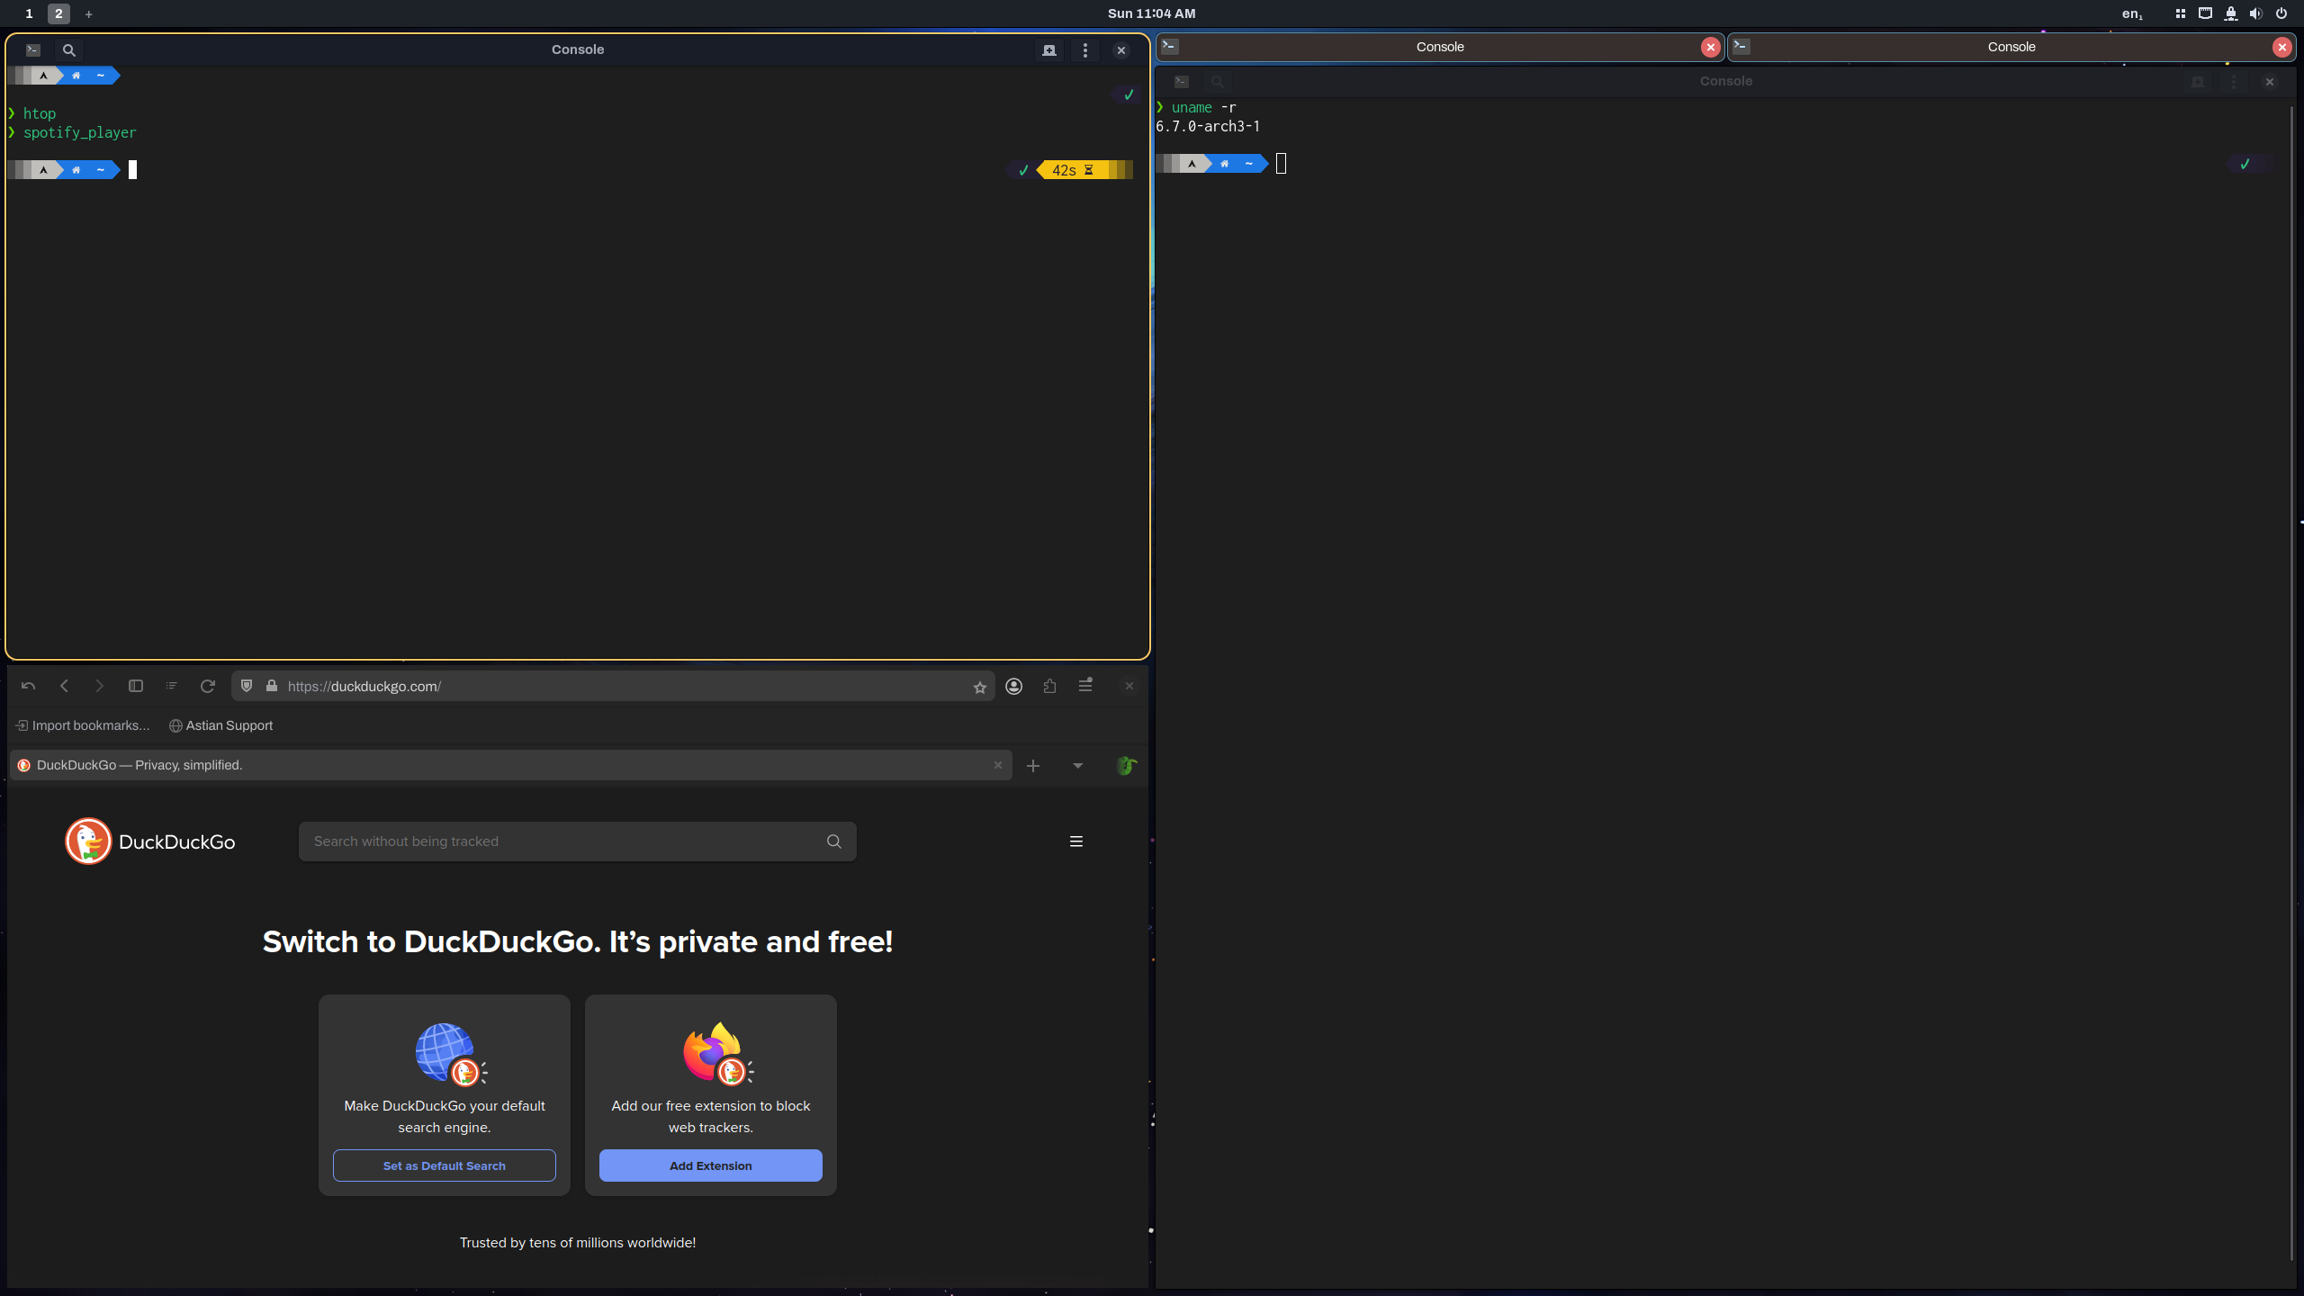Go back in the browser

click(64, 686)
